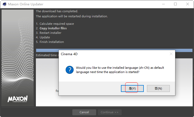This screenshot has width=194, height=117.
Task: Click the MAXON logo on banner
Action: click(17, 99)
